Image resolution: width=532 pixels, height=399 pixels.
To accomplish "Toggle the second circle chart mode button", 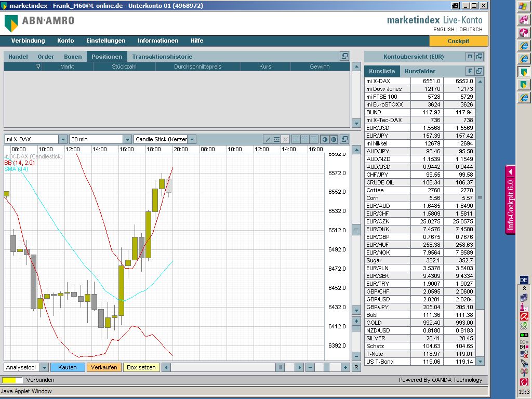I will 334,139.
